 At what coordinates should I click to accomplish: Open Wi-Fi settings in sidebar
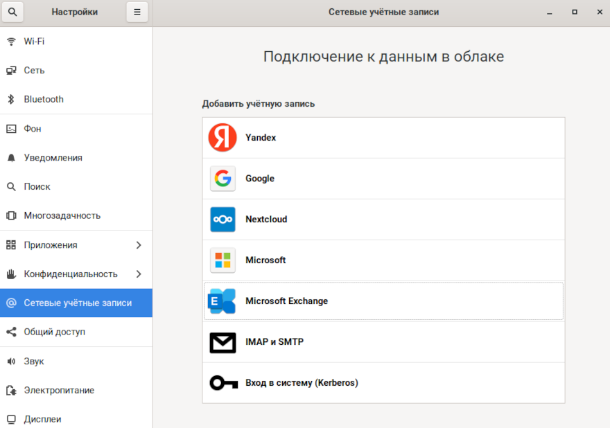pyautogui.click(x=34, y=42)
